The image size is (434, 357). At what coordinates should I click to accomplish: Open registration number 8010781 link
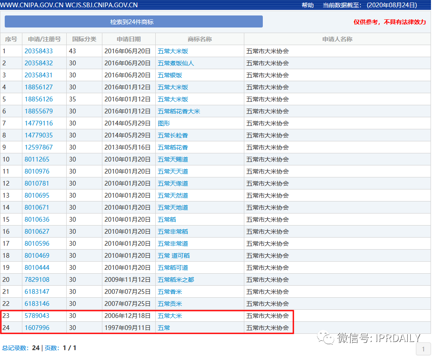[x=37, y=183]
